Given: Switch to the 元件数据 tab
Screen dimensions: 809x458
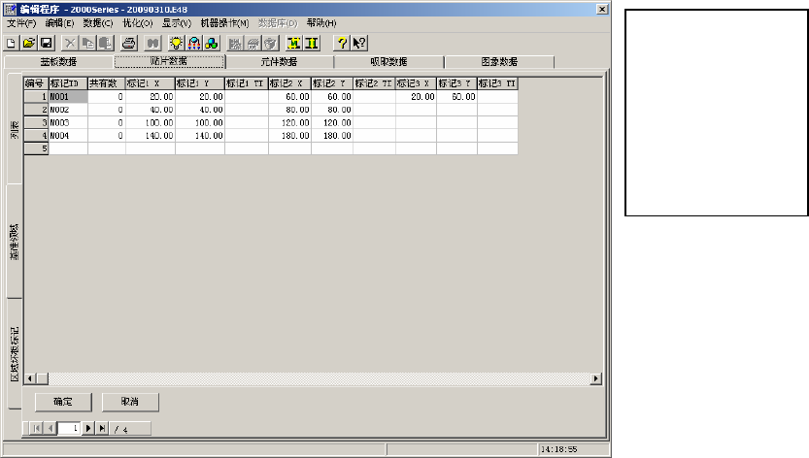Looking at the screenshot, I should point(279,61).
